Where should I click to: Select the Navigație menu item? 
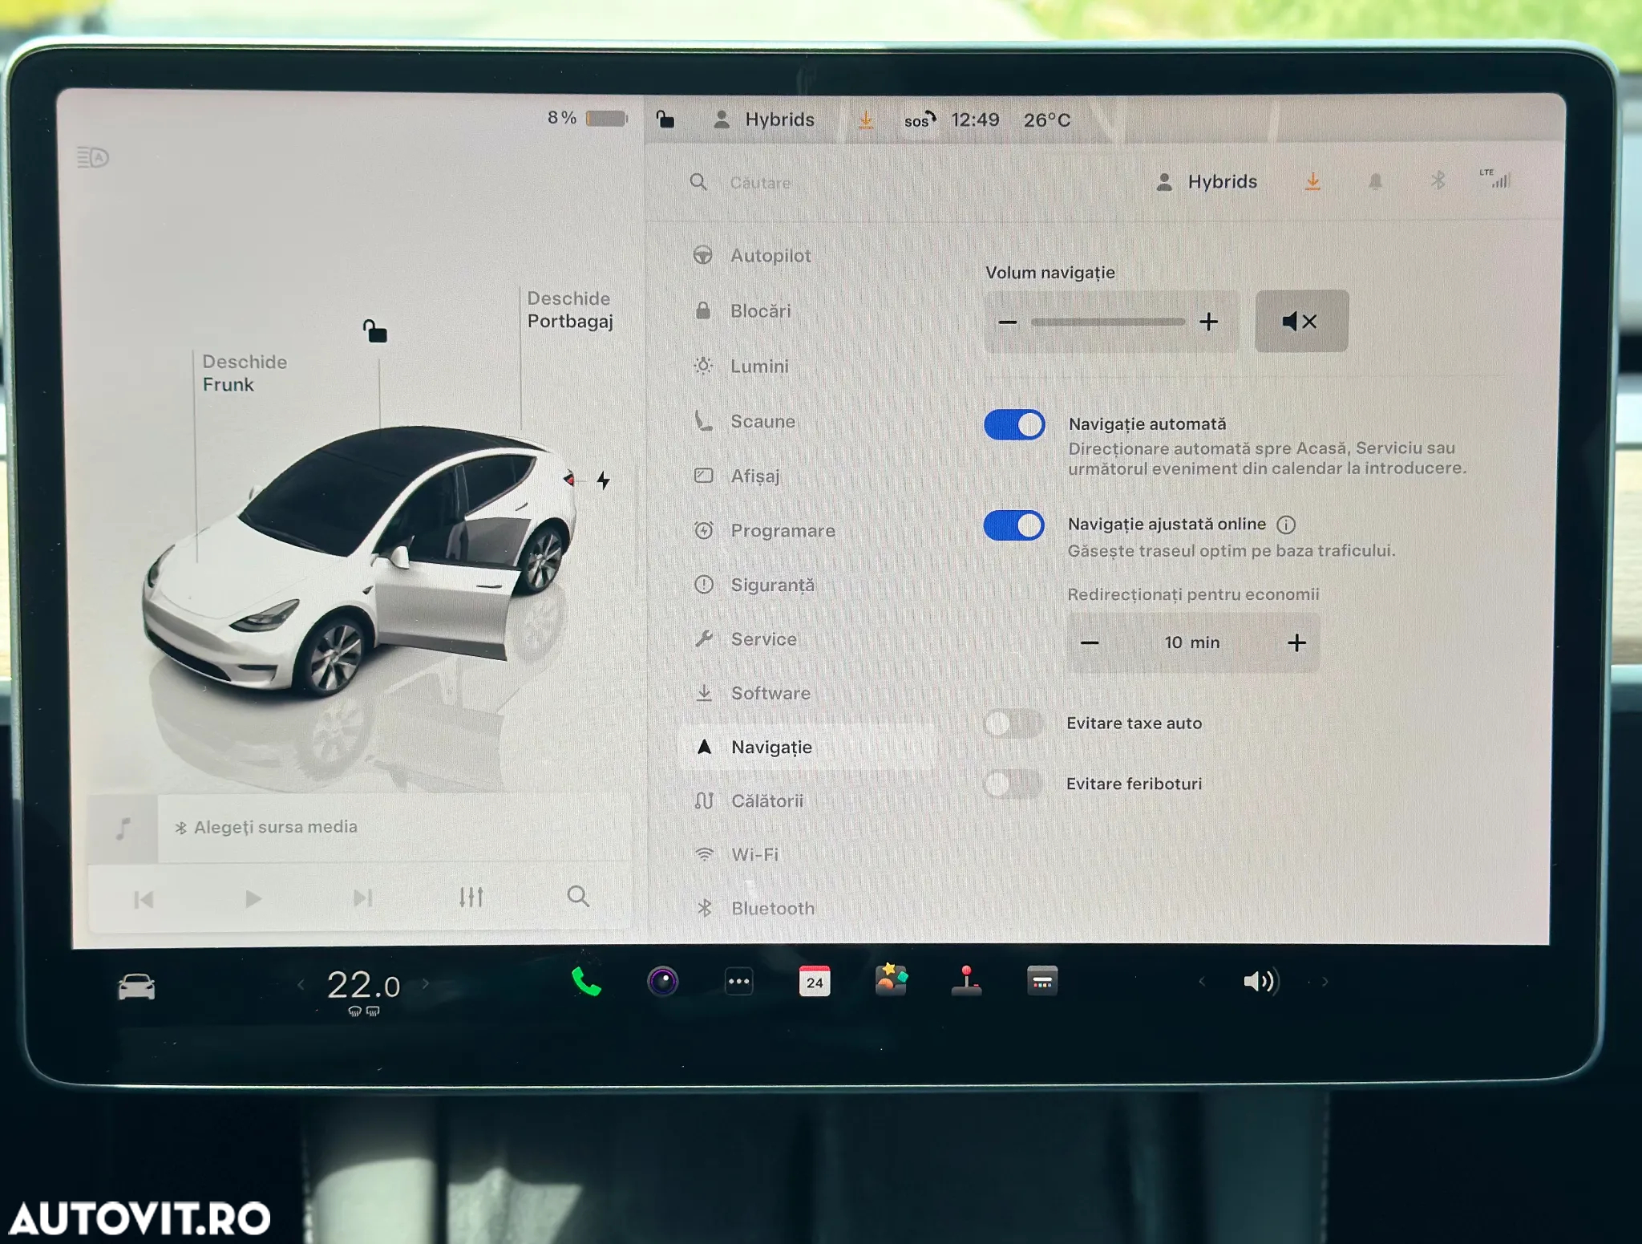click(x=806, y=747)
